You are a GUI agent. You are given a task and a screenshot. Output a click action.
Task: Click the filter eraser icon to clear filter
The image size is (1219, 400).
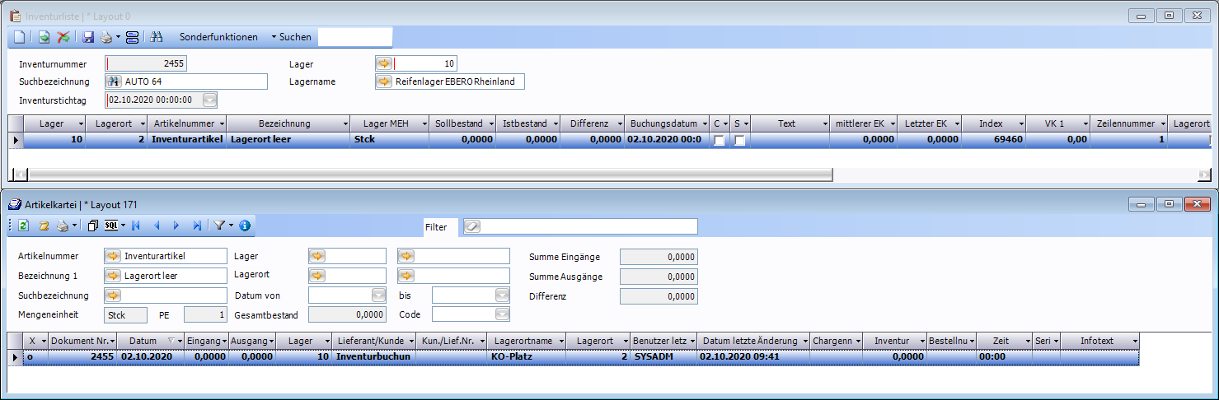[x=473, y=226]
